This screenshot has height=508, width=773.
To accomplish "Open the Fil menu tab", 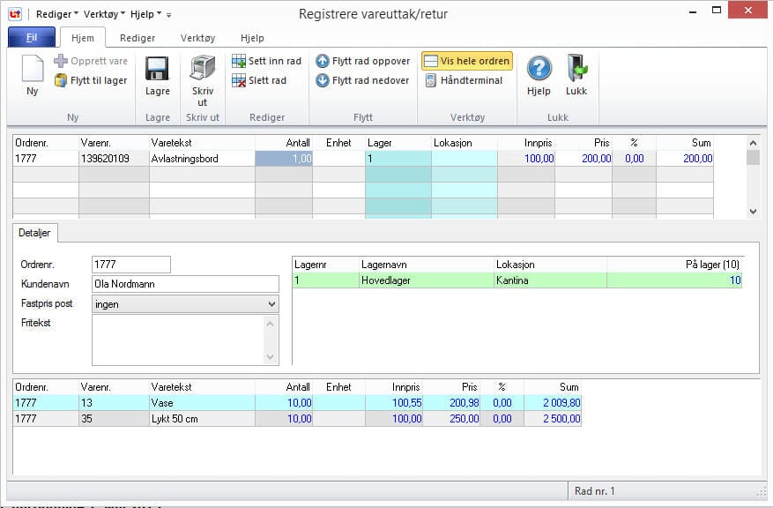I will pyautogui.click(x=32, y=38).
